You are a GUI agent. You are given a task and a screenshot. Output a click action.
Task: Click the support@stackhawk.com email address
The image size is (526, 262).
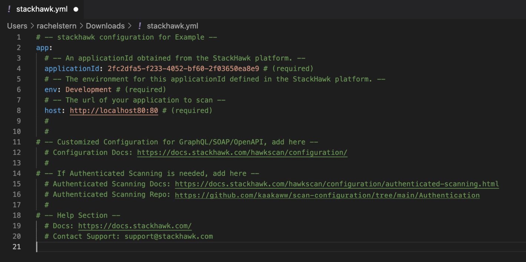169,236
